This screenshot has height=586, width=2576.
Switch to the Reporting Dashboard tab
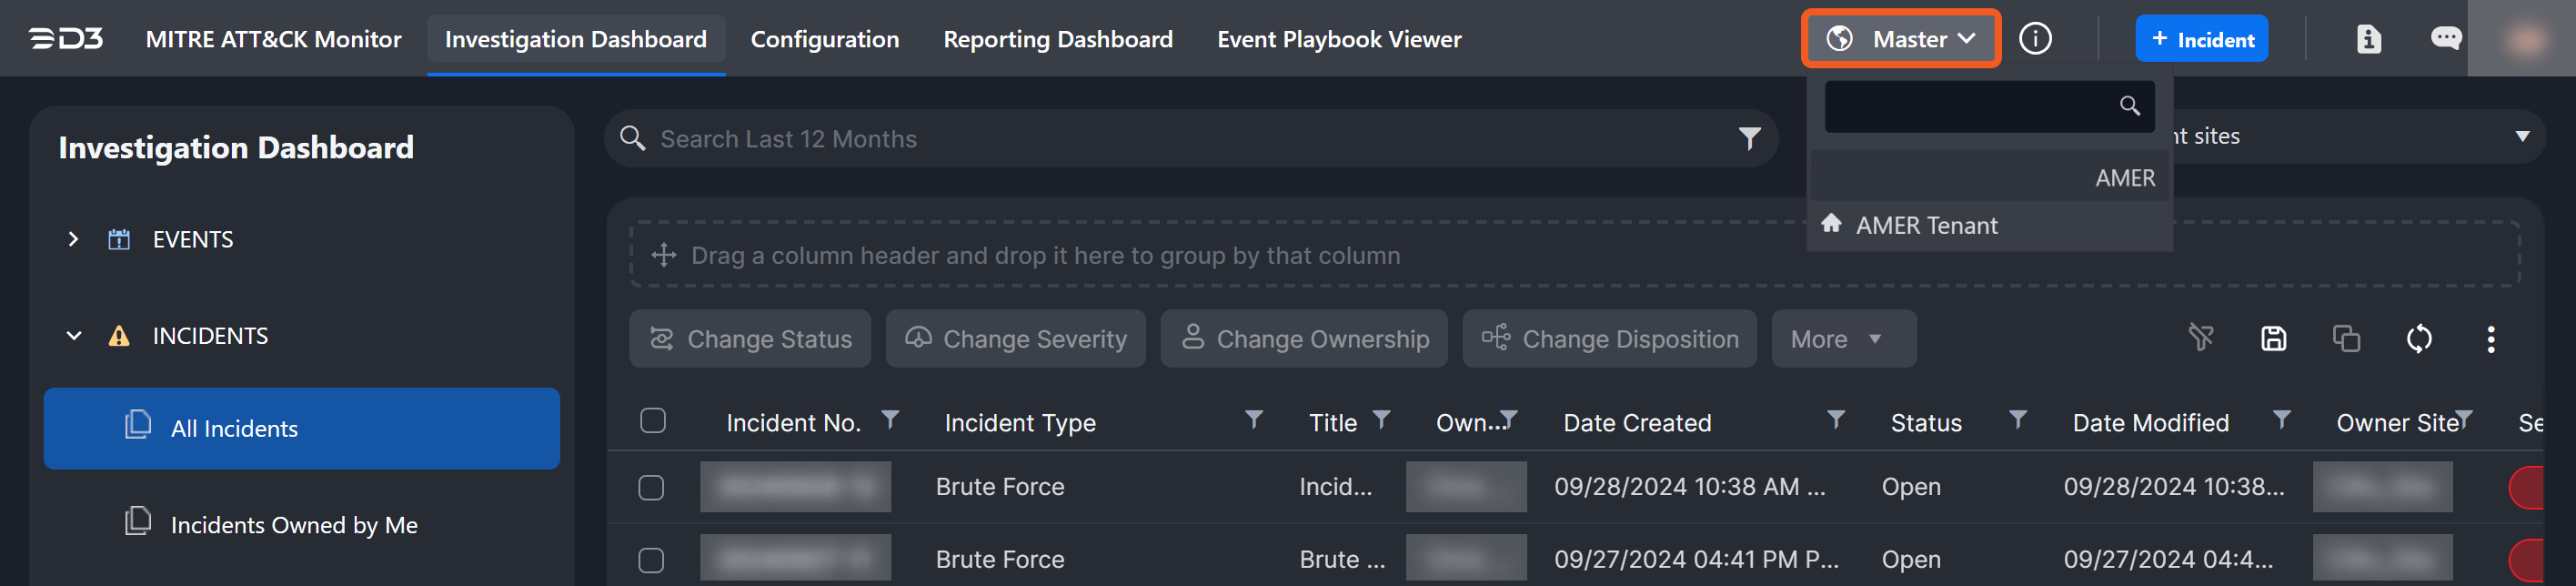coord(1057,39)
